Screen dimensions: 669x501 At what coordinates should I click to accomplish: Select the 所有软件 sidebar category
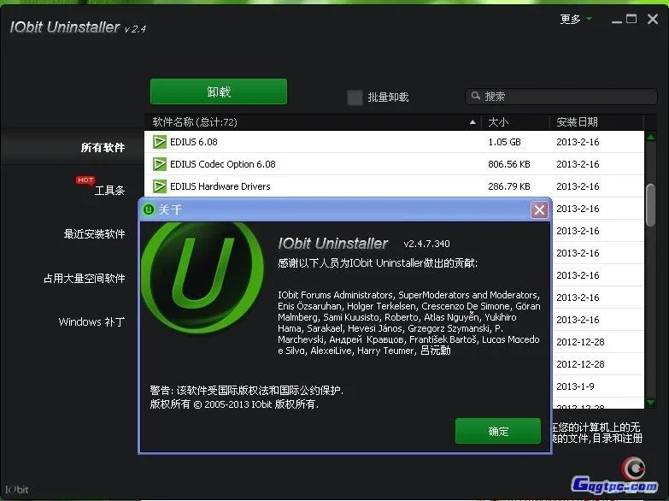click(103, 148)
